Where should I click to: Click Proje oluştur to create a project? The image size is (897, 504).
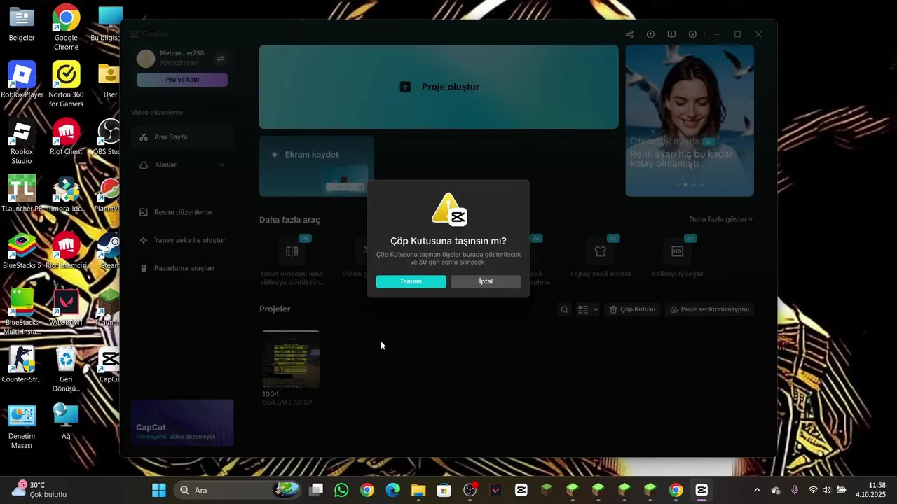pos(439,87)
